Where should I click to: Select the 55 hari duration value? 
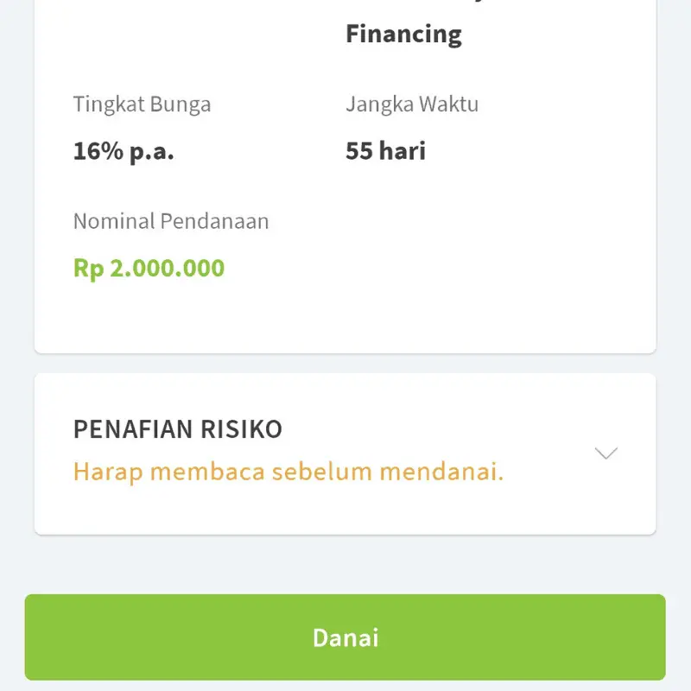click(385, 151)
